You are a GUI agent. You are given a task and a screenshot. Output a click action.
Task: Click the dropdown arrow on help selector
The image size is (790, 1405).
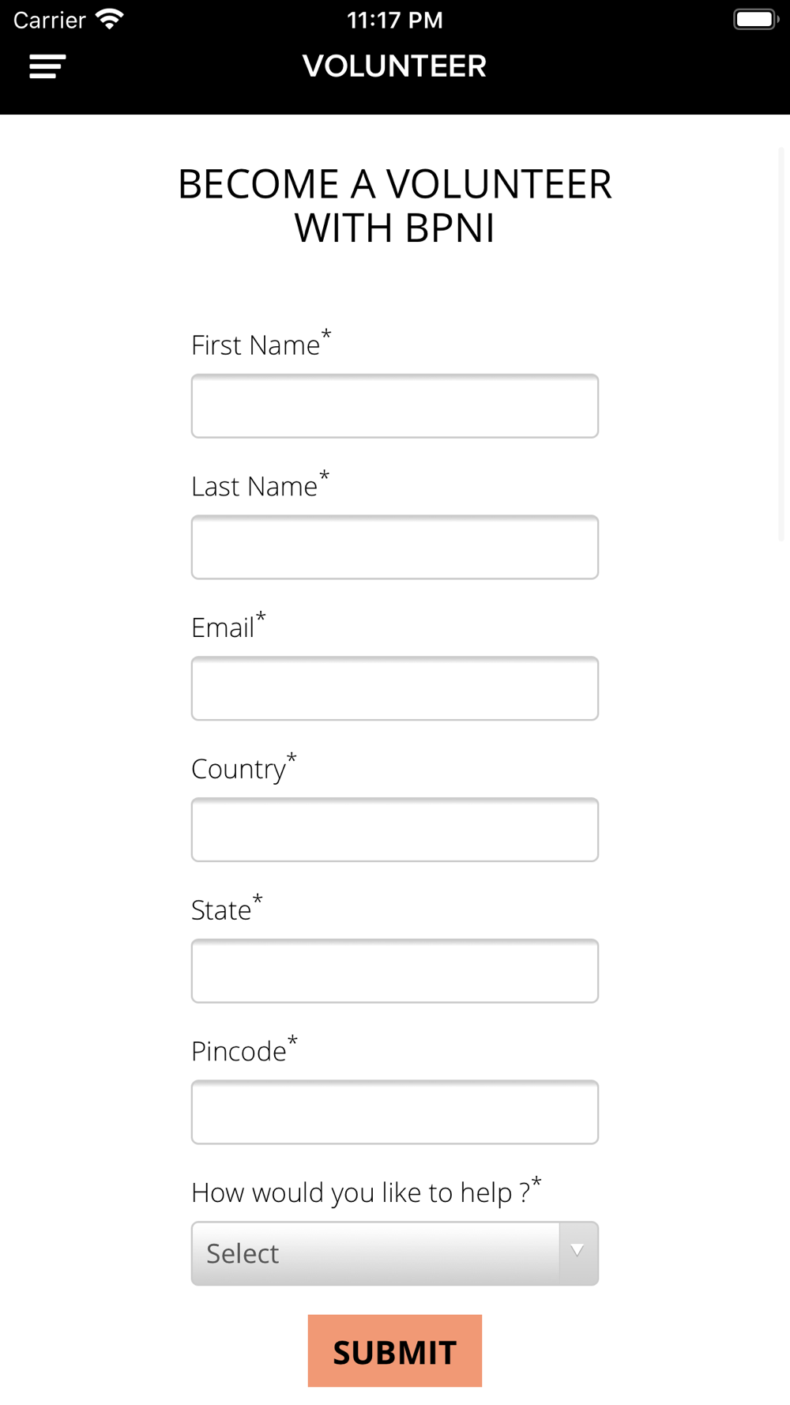tap(578, 1253)
